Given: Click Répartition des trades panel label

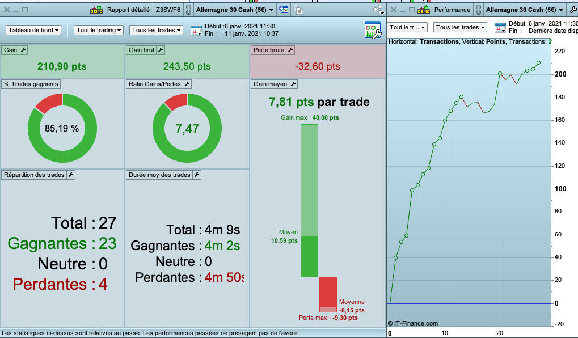Looking at the screenshot, I should point(34,175).
